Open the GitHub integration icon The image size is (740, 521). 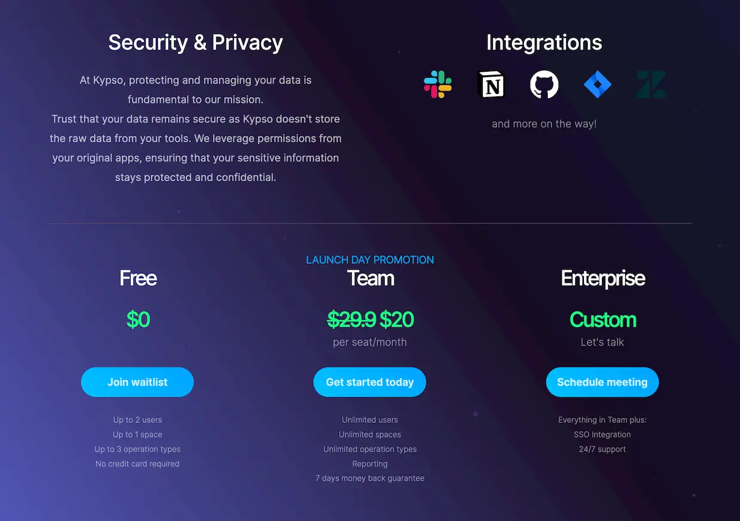click(x=544, y=84)
